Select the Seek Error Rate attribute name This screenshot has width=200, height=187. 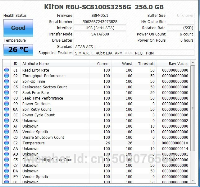(x=36, y=92)
